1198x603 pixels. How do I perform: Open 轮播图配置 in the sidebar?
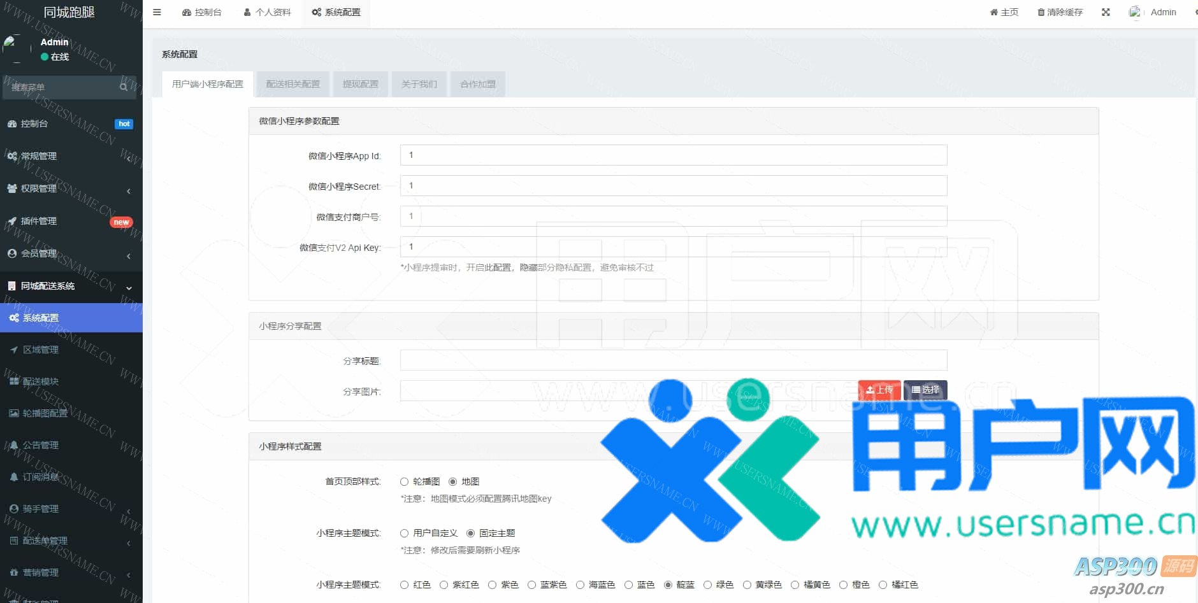[x=45, y=413]
